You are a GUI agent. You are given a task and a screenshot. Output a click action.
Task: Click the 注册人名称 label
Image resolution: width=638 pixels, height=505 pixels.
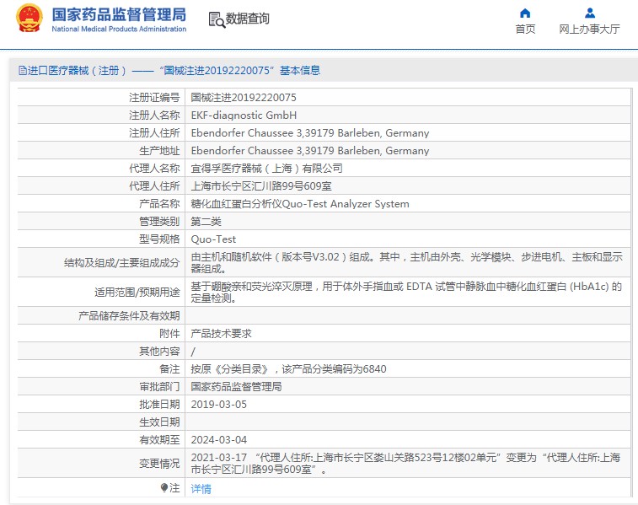coord(154,116)
